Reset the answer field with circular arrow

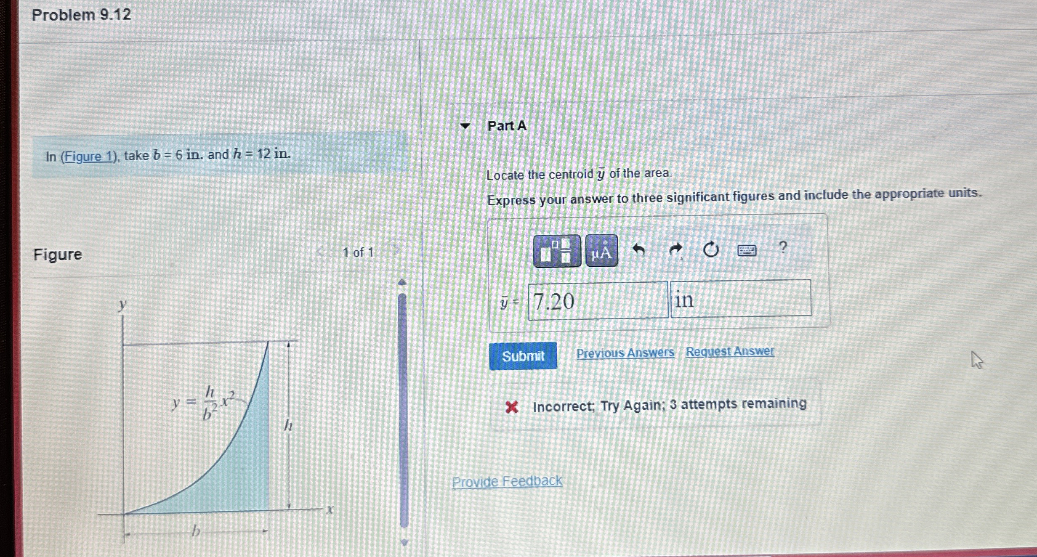[x=711, y=250]
